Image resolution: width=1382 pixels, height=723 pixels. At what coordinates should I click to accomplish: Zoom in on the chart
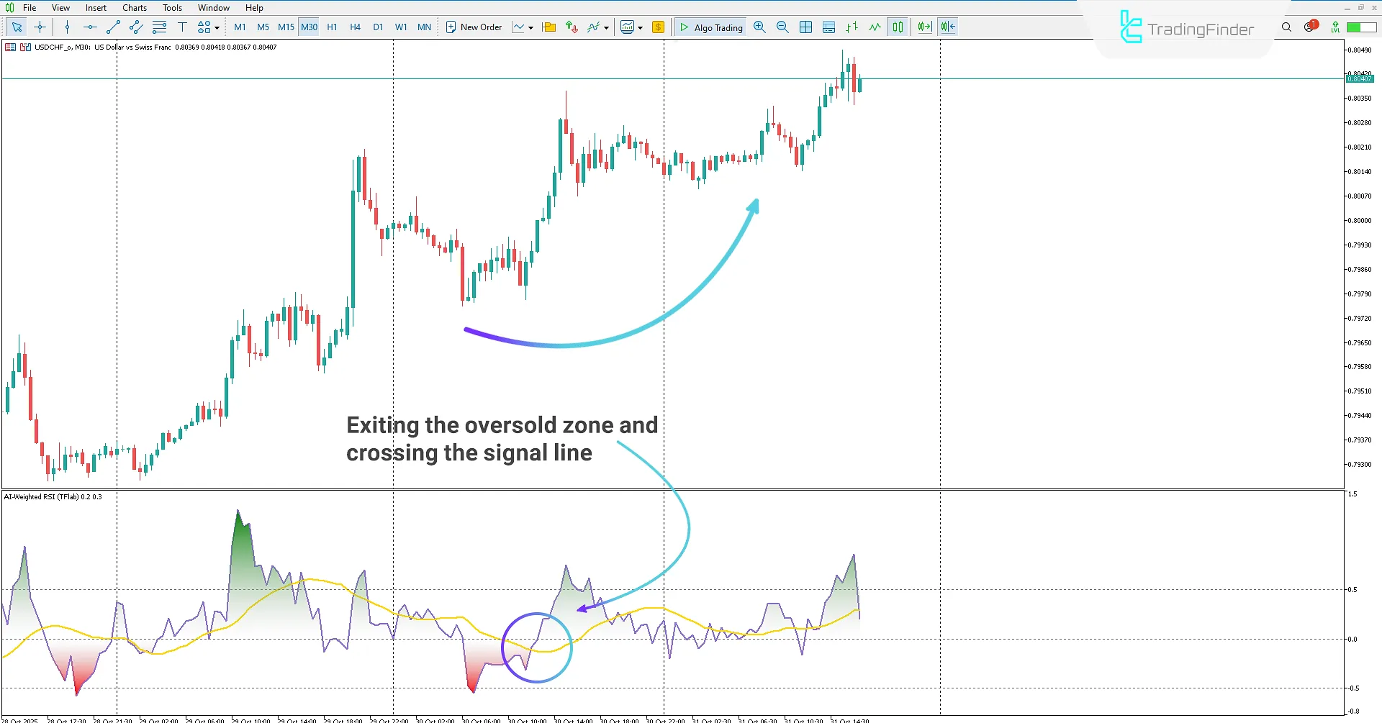pyautogui.click(x=759, y=27)
